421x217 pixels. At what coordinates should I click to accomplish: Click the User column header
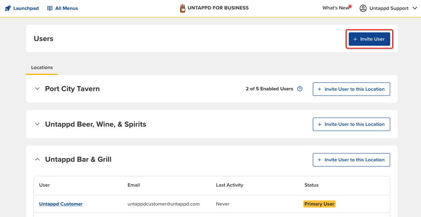[45, 185]
